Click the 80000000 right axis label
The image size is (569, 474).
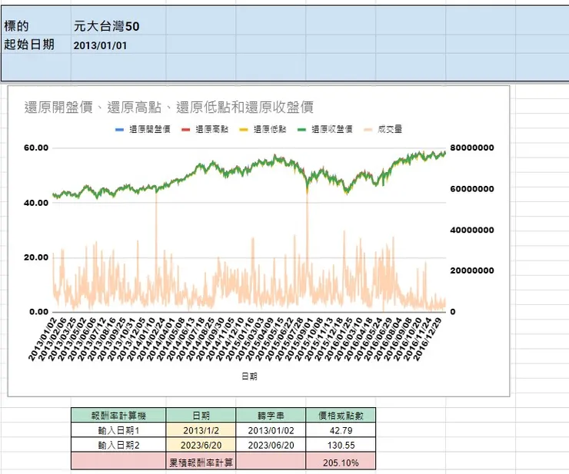click(x=472, y=148)
